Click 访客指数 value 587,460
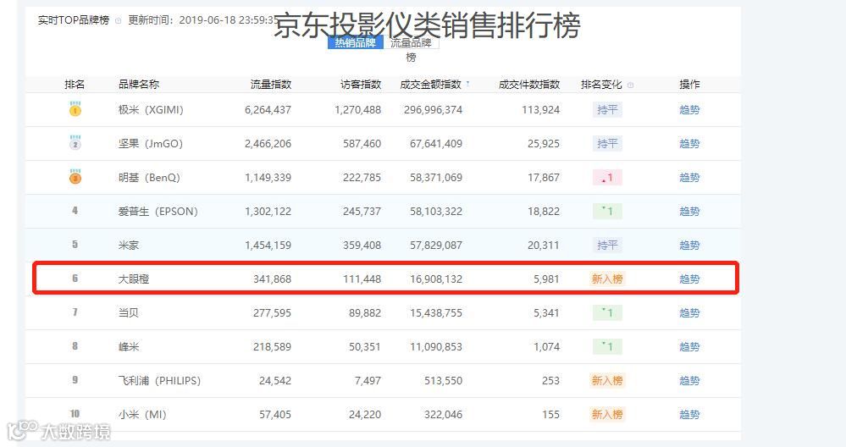Viewport: 846px width, 447px height. click(x=362, y=144)
